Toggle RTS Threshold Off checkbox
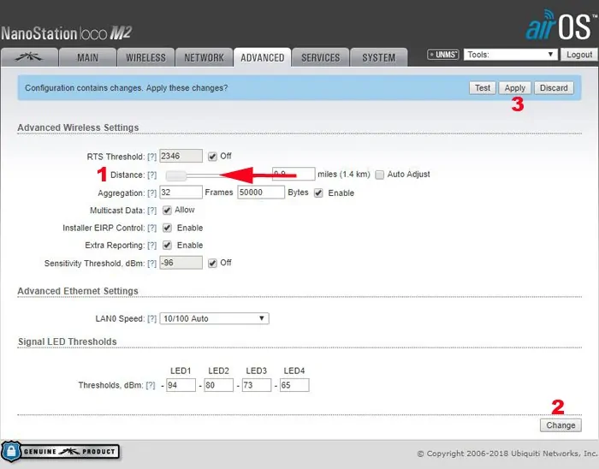The image size is (599, 469). (x=212, y=157)
